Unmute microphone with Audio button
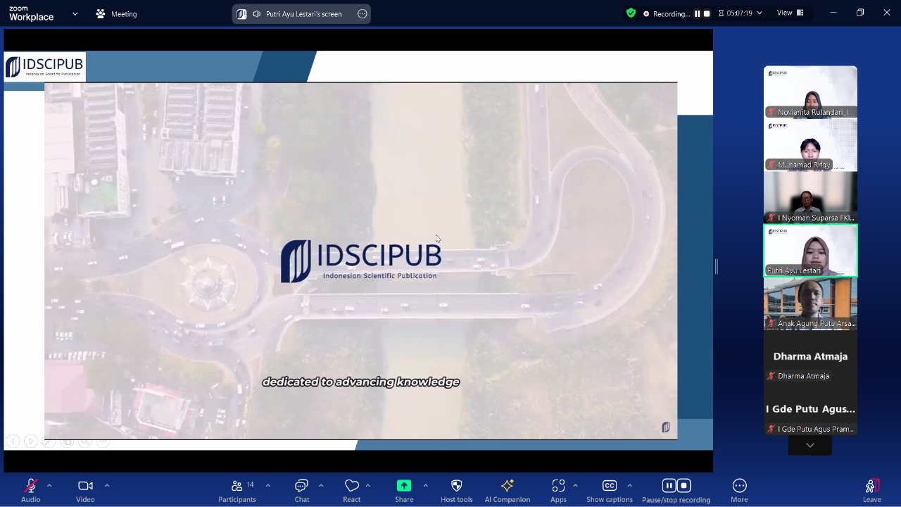The height and width of the screenshot is (507, 901). (30, 490)
